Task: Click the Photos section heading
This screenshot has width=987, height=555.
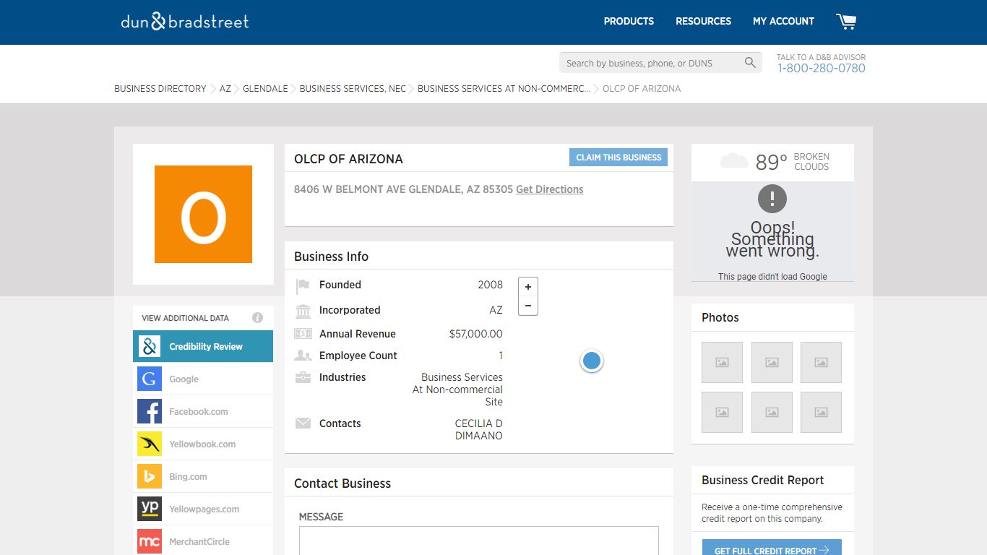Action: (720, 317)
